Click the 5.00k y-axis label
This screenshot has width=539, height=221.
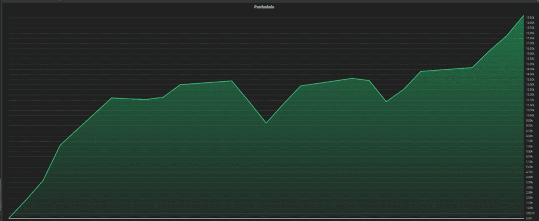[530, 166]
